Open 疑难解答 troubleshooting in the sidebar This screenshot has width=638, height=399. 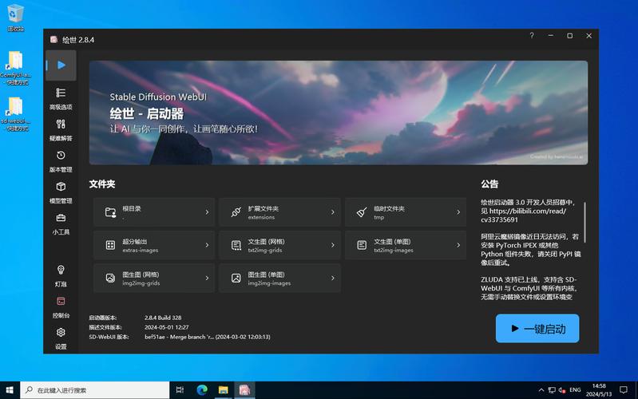(x=61, y=129)
